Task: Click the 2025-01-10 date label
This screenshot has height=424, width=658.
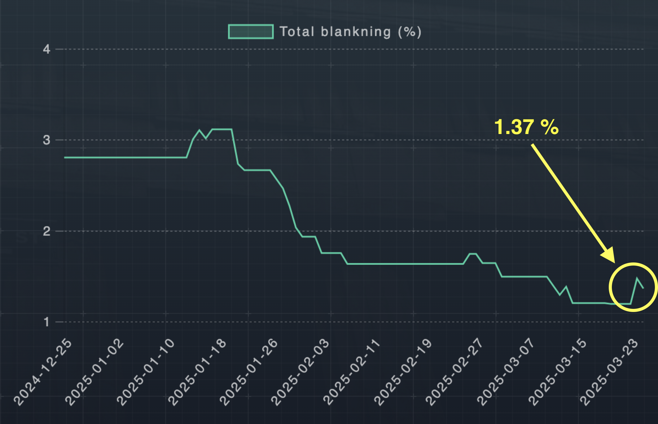Action: pos(146,372)
